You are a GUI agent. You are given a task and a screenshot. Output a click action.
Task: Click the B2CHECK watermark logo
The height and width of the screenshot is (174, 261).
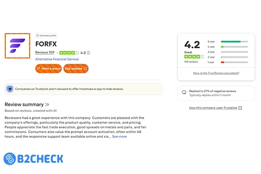coord(33,158)
